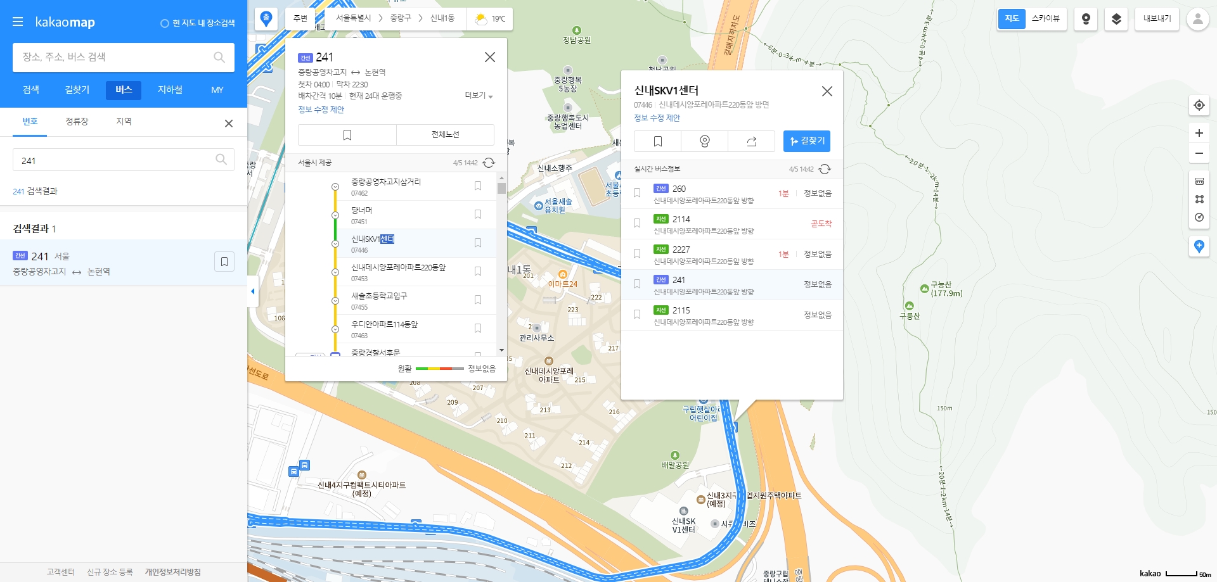Bookmark the 241 search result
The image size is (1217, 582).
(x=224, y=262)
